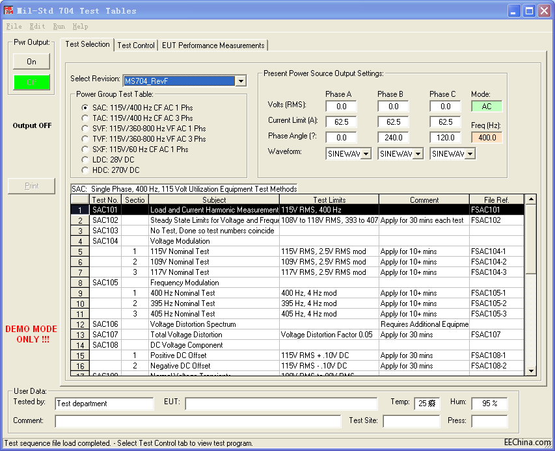Image resolution: width=555 pixels, height=451 pixels.
Task: Open the Select Revision dropdown
Action: point(241,81)
